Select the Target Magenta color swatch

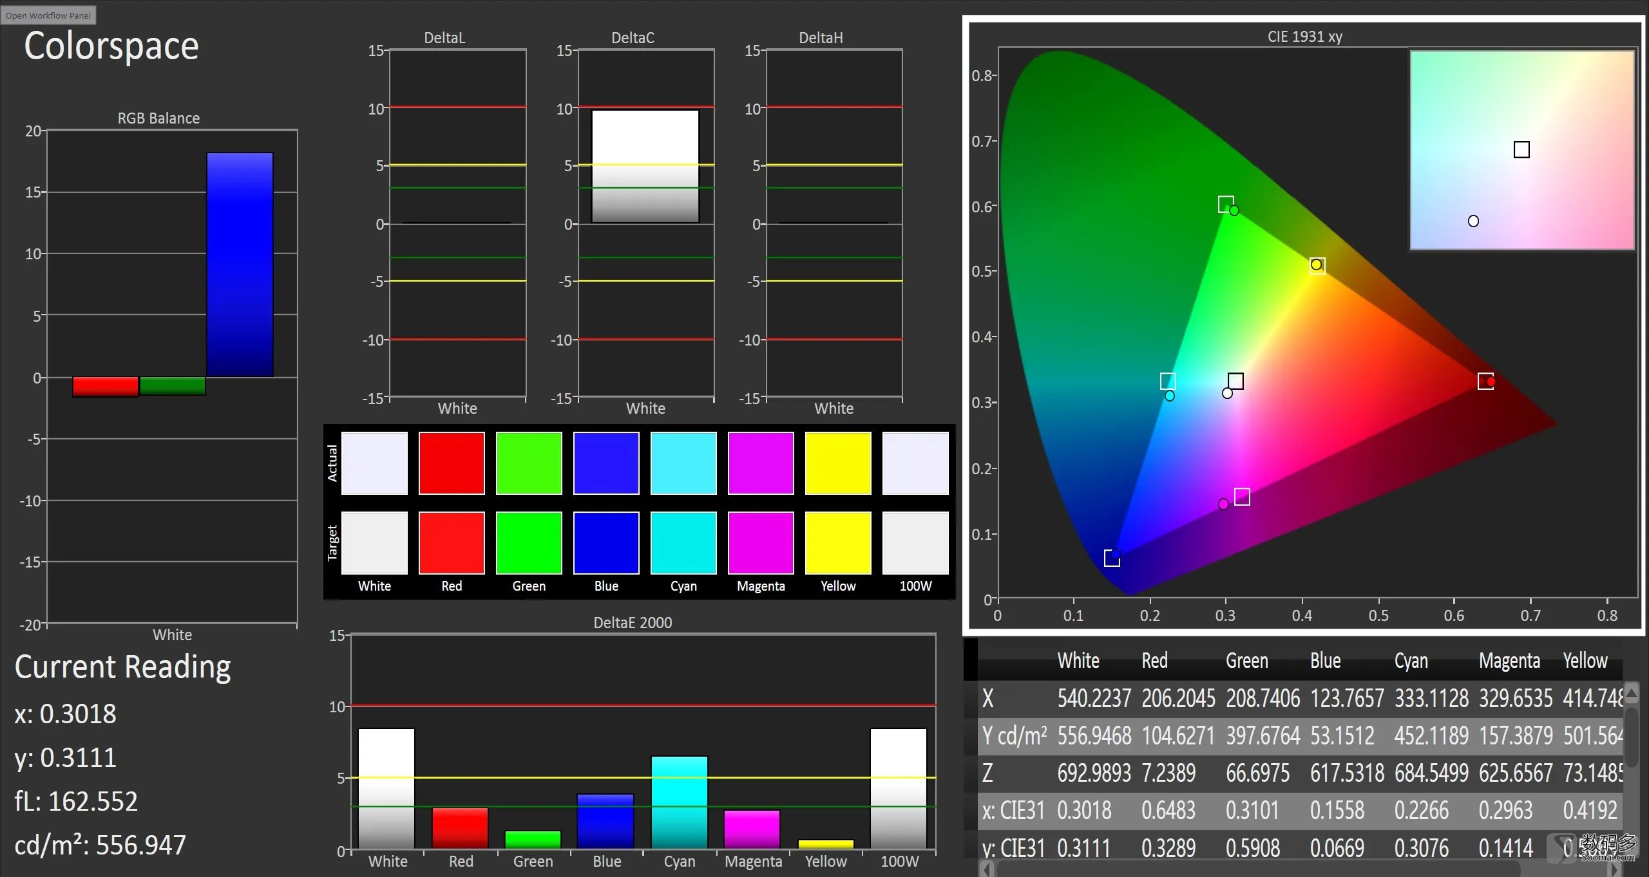tap(761, 542)
